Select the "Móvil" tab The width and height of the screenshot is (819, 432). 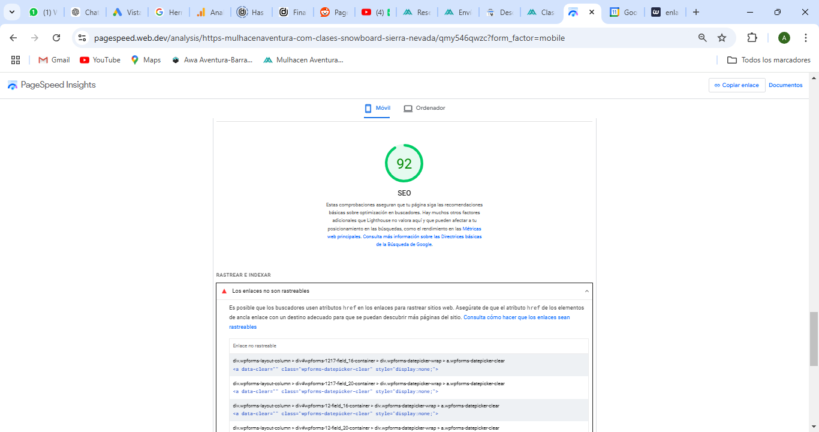(x=377, y=108)
